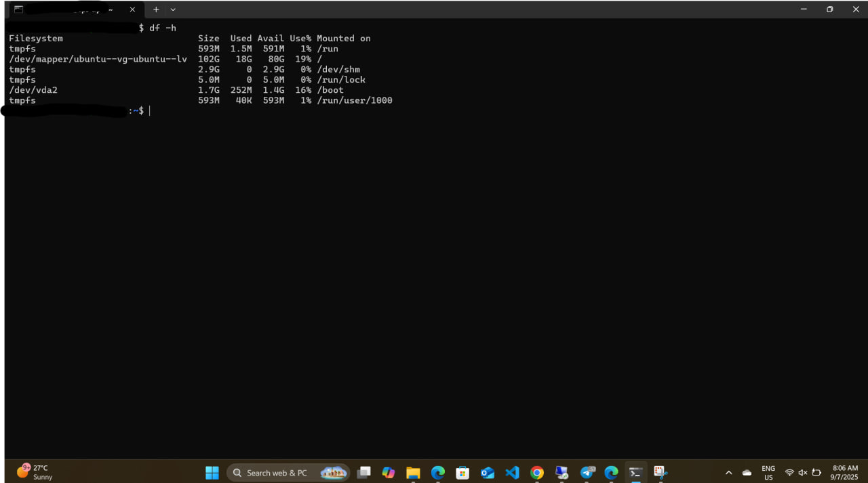Switch the ENG US input language
This screenshot has width=868, height=483.
pyautogui.click(x=768, y=472)
